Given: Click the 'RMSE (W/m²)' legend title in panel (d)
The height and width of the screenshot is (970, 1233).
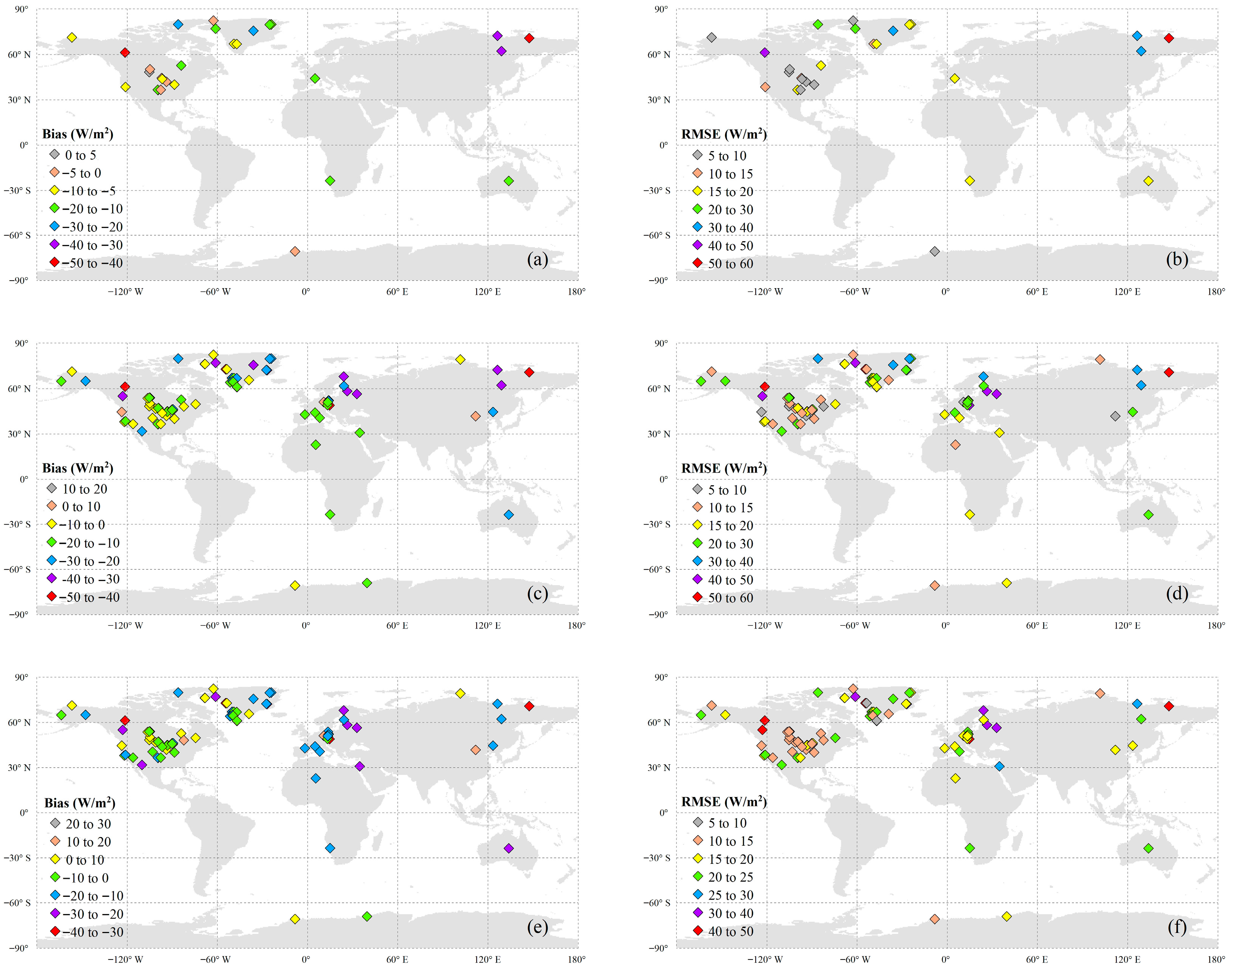Looking at the screenshot, I should point(724,469).
